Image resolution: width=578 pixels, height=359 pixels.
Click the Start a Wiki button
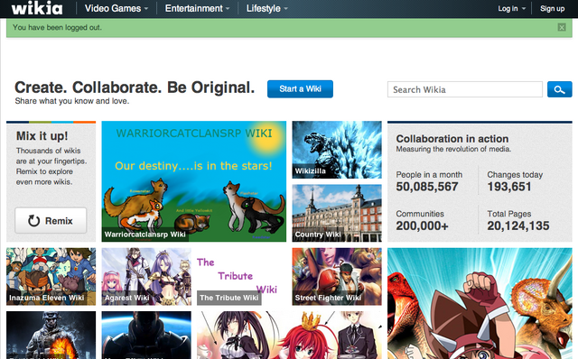click(300, 89)
